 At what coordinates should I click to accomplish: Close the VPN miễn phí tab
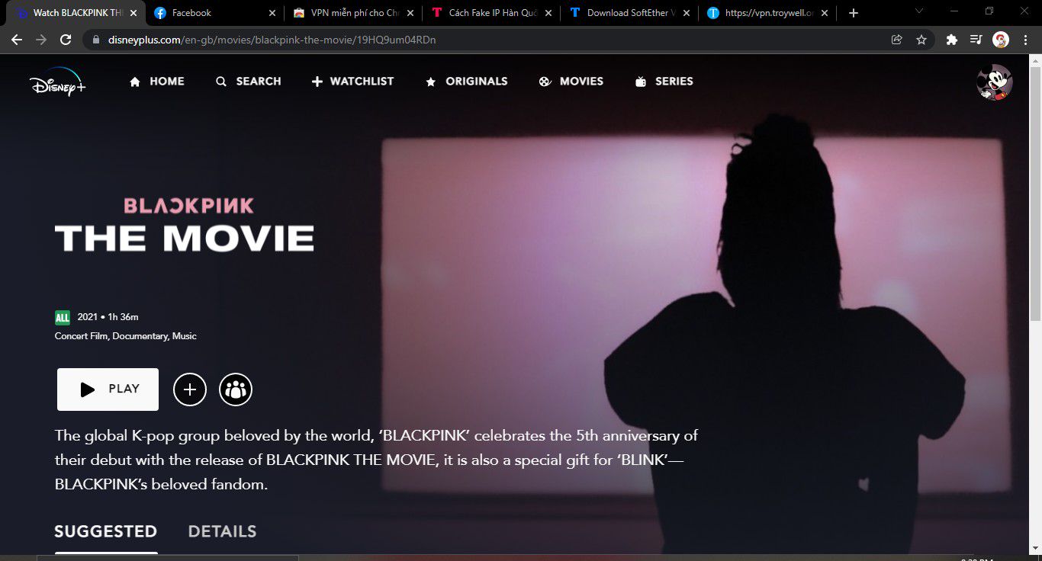(410, 13)
